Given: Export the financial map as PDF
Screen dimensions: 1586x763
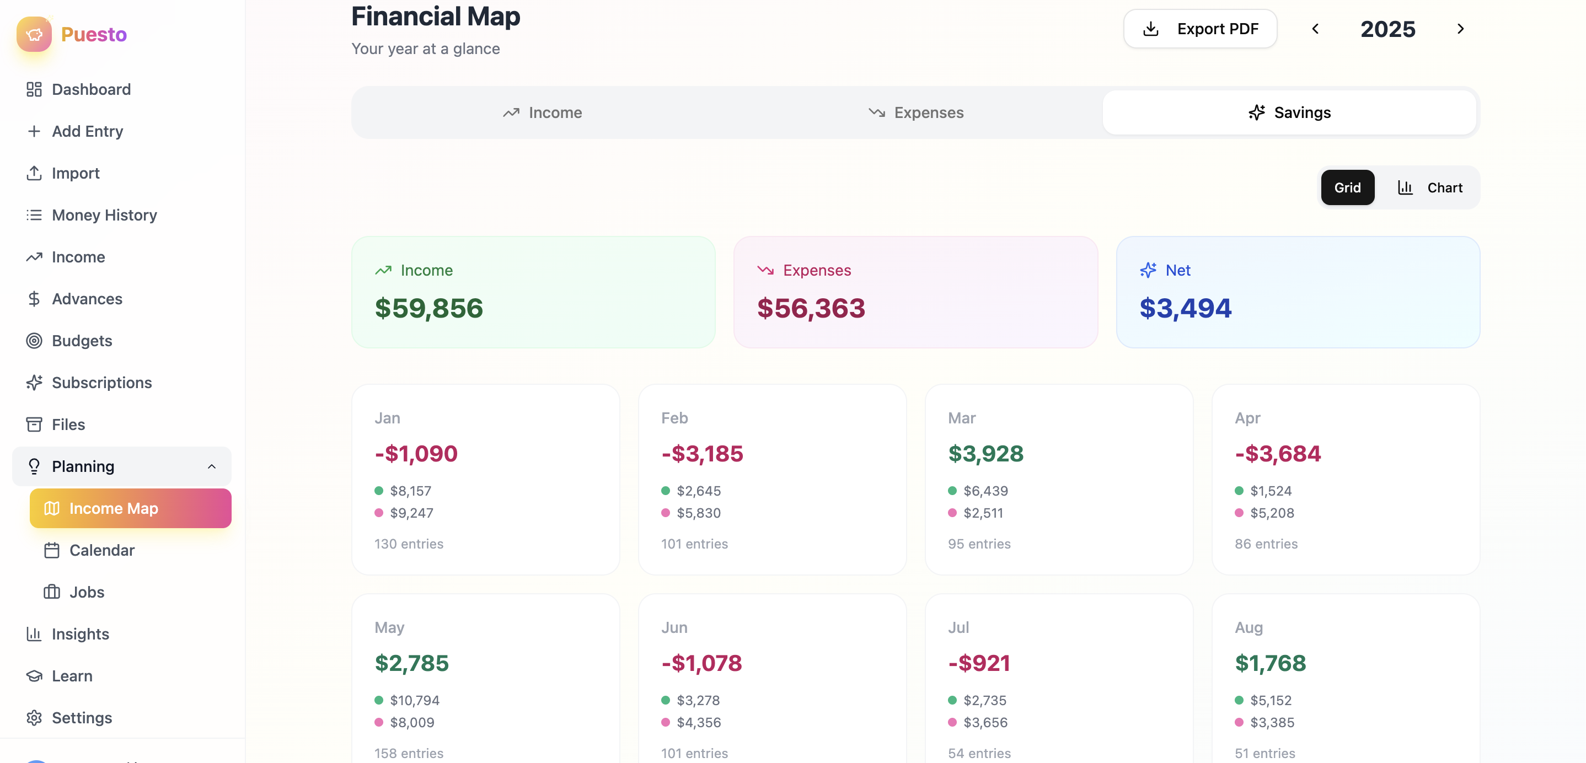Looking at the screenshot, I should point(1199,28).
